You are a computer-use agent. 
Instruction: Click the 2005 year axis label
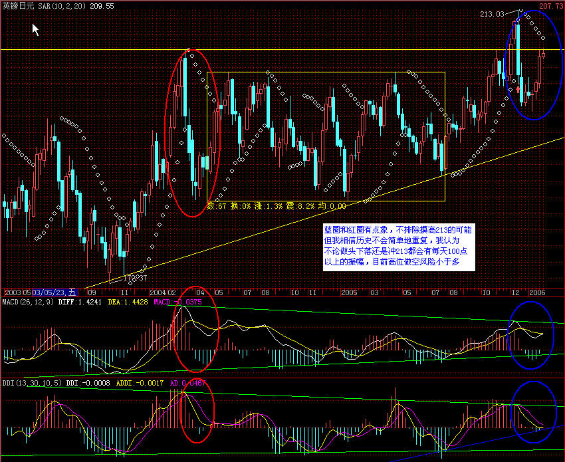tap(349, 292)
